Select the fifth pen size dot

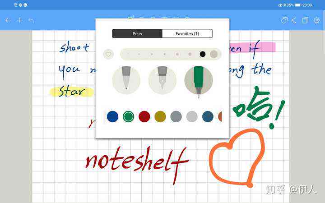tap(177, 54)
